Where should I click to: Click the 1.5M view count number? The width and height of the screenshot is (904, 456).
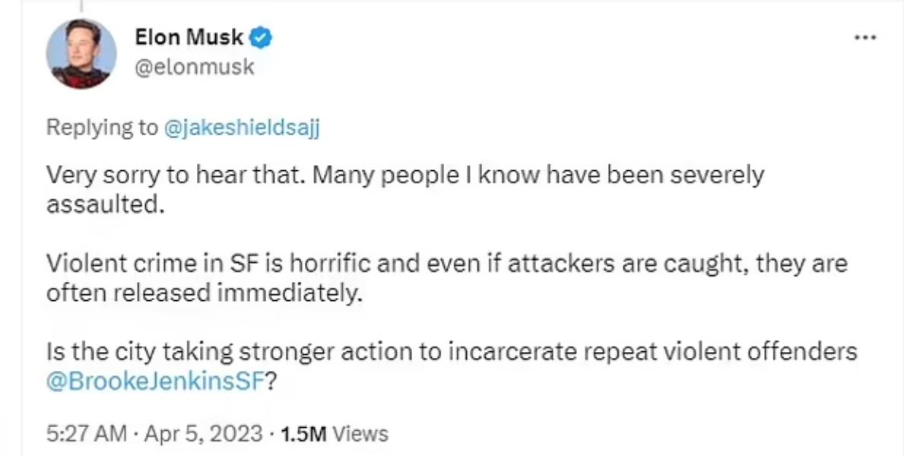pos(303,434)
